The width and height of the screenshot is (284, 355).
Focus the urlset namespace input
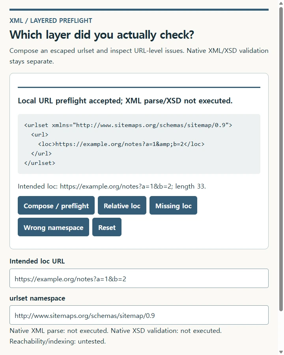point(139,315)
